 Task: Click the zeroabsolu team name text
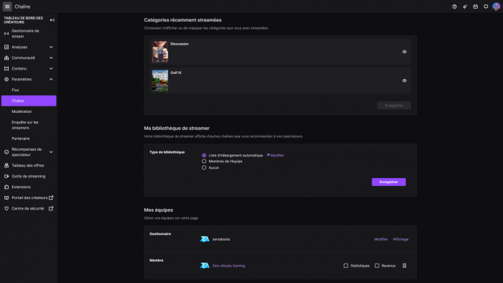click(x=221, y=239)
